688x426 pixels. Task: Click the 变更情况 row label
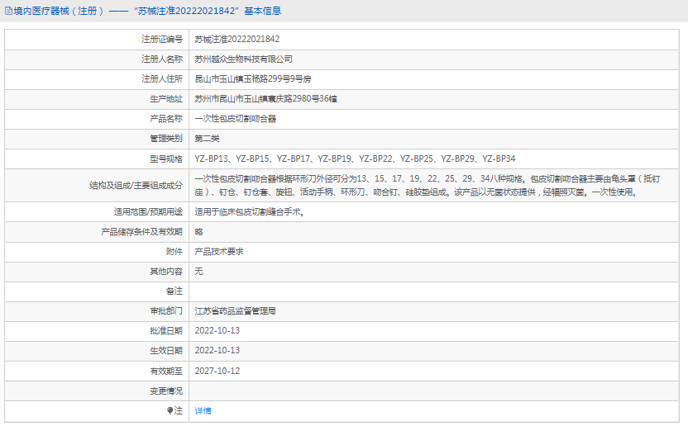(x=166, y=390)
